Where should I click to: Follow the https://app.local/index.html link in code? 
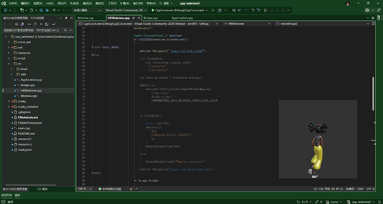pos(190,169)
